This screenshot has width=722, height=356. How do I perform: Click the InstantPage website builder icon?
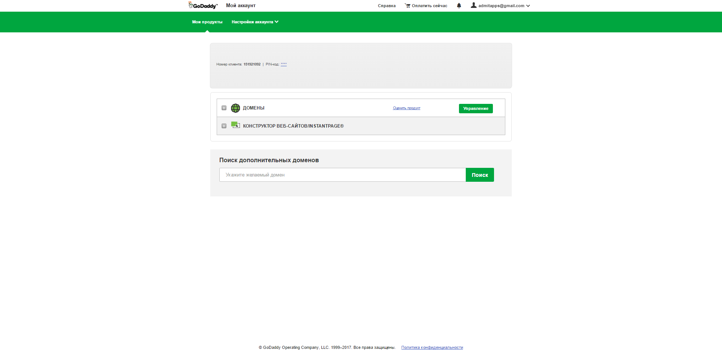pyautogui.click(x=236, y=125)
